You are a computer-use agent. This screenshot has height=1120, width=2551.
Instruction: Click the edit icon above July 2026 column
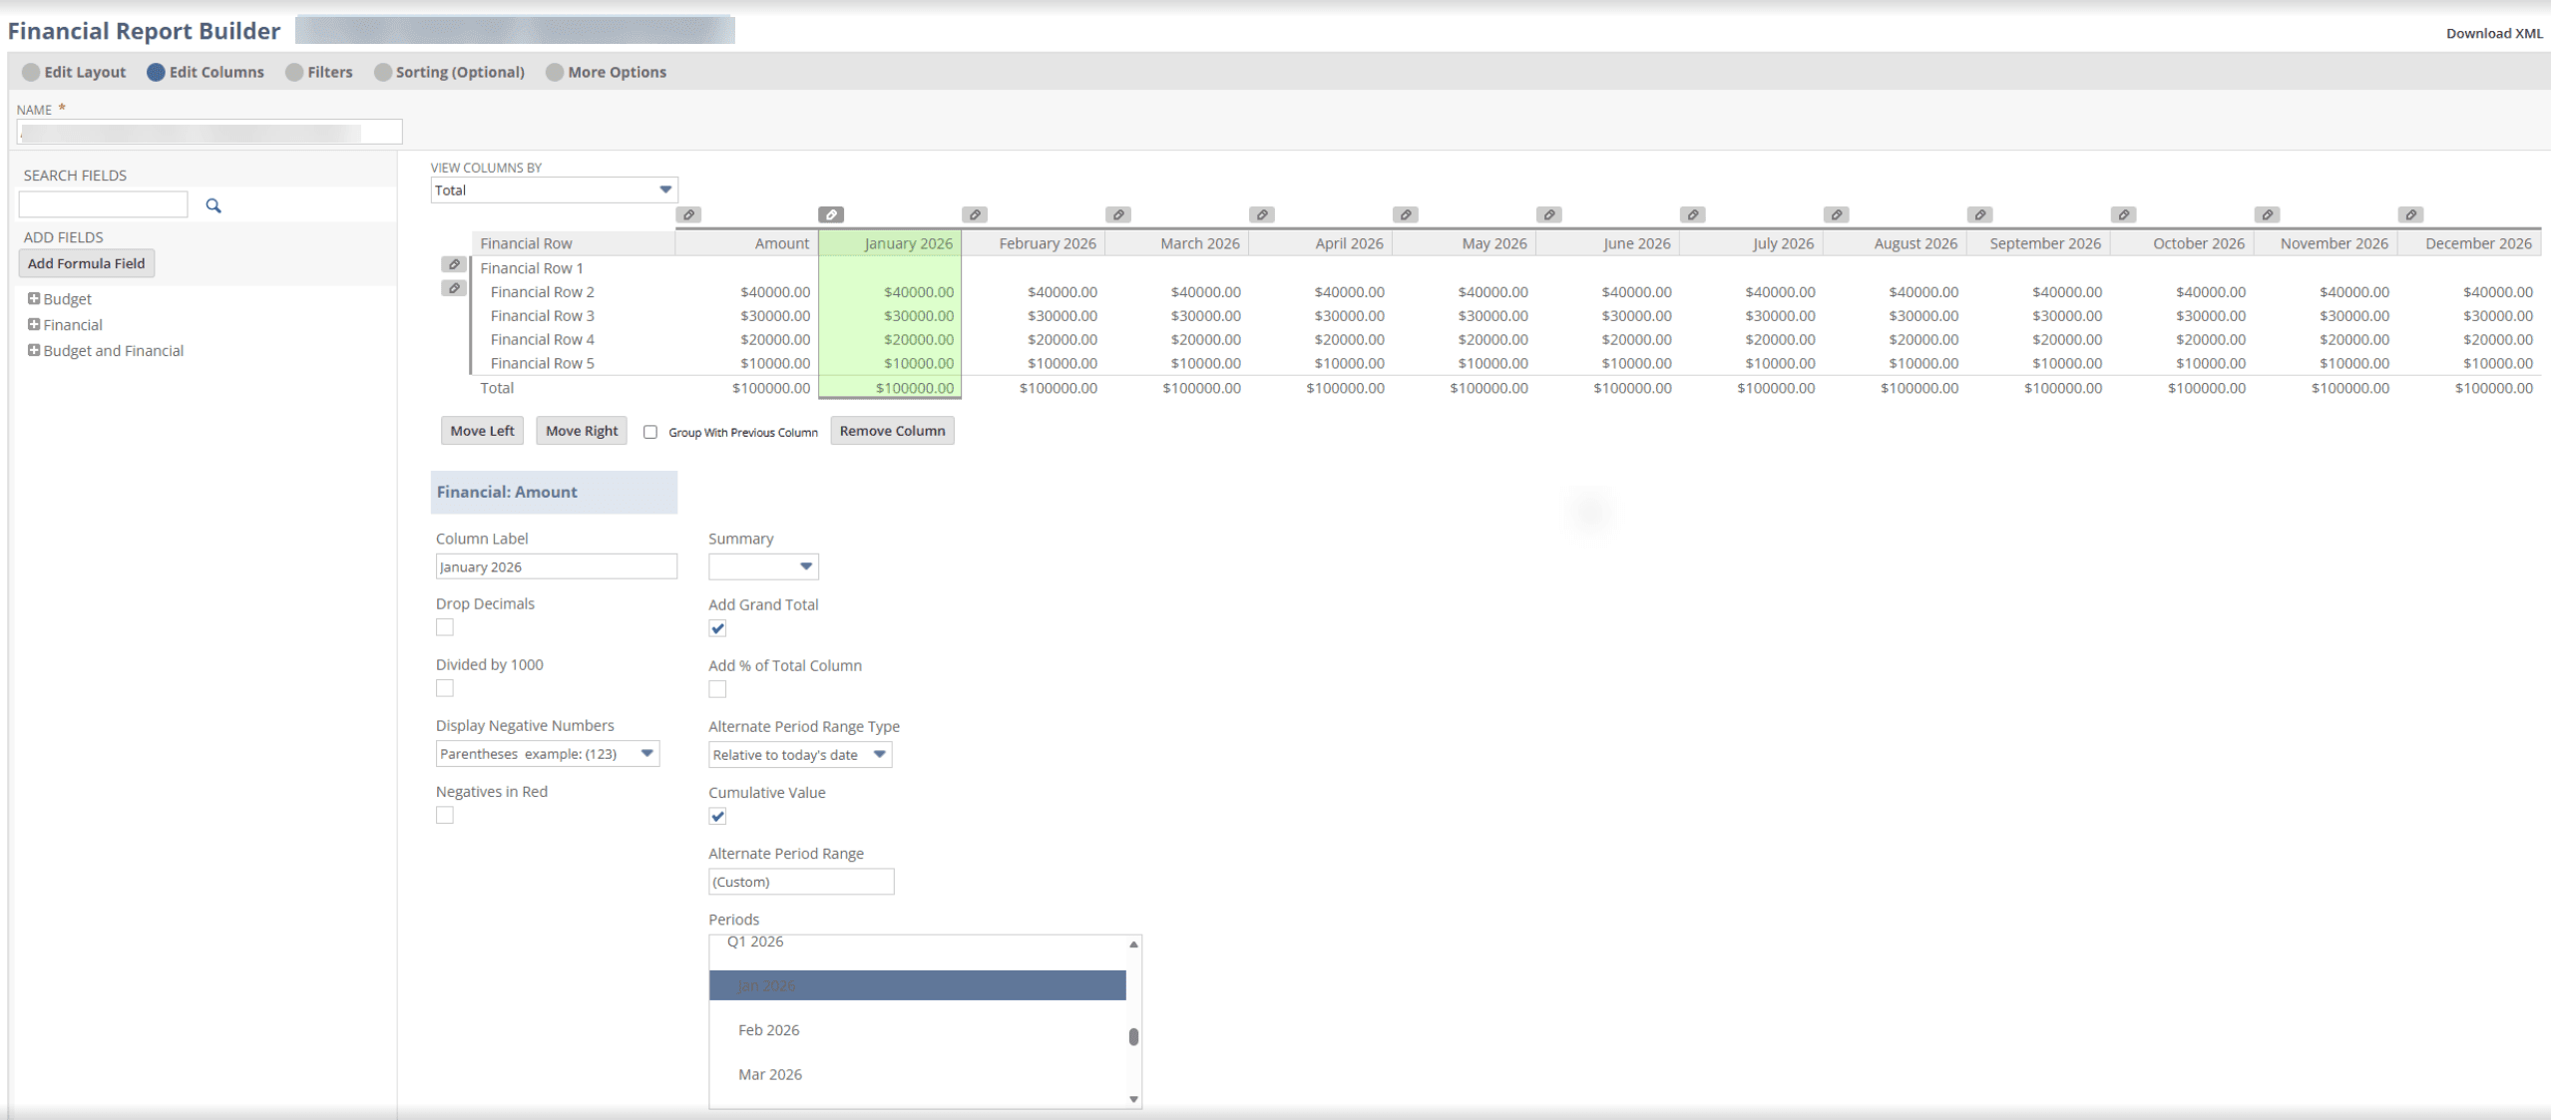(1693, 214)
